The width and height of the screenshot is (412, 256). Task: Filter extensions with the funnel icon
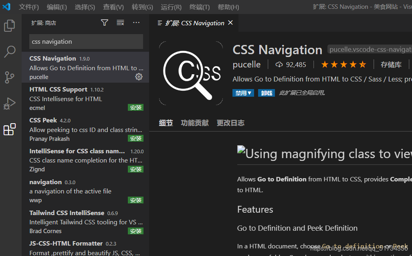(105, 22)
